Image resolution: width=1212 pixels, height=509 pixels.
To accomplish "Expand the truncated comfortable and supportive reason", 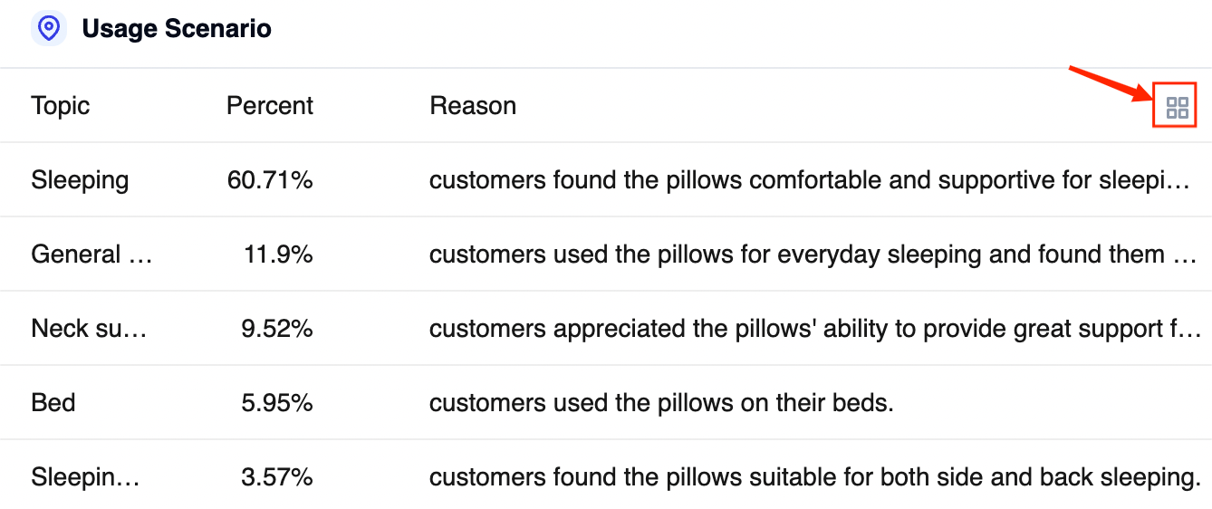I will (810, 180).
